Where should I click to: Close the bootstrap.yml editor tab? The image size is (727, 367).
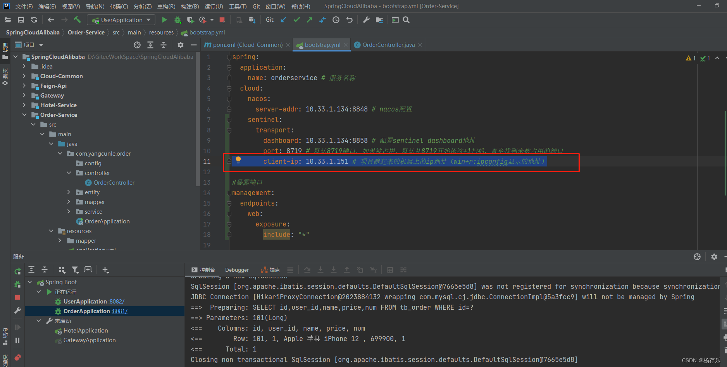tap(346, 45)
